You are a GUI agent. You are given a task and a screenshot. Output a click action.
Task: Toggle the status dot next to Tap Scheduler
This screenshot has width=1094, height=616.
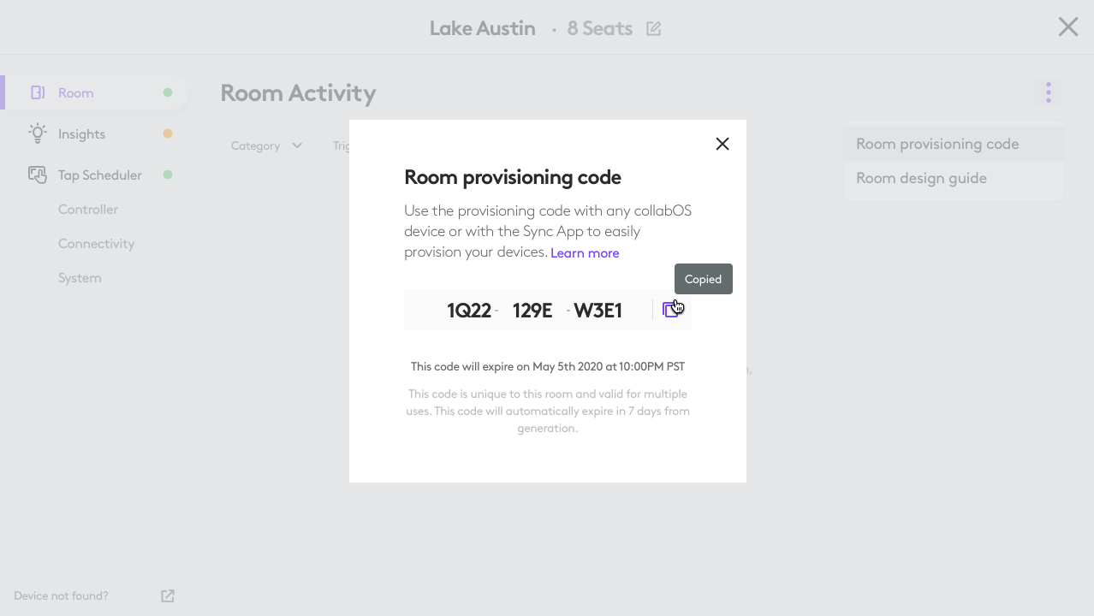(x=169, y=175)
